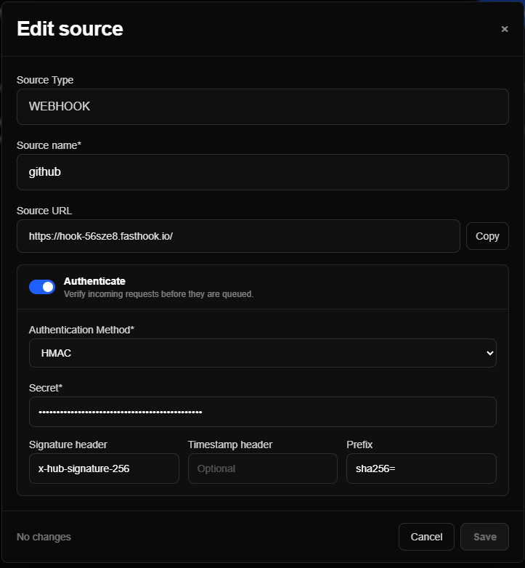Close the Edit source dialog
The image size is (525, 568).
pos(505,29)
